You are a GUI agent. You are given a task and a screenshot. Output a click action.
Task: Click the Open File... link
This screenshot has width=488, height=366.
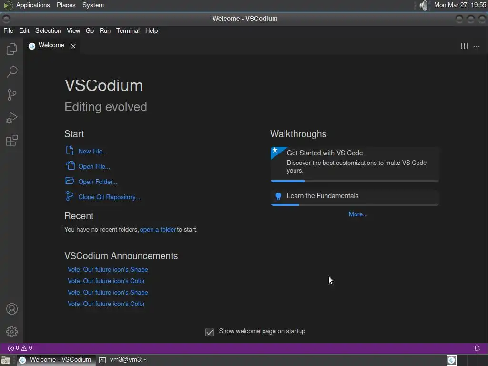click(94, 166)
